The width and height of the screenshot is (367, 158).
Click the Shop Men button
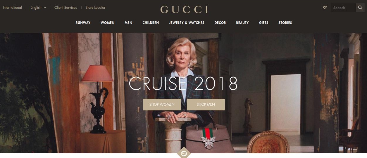[x=206, y=105]
